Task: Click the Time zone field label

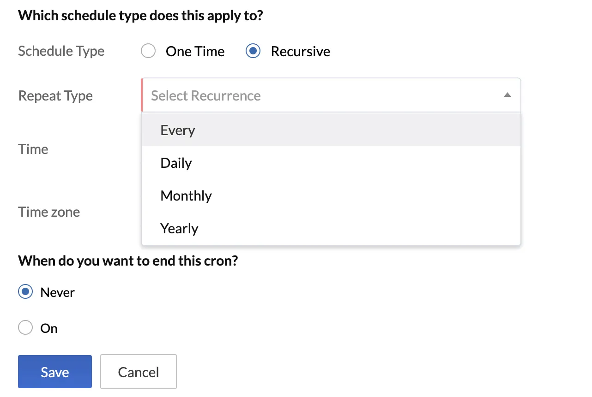Action: (x=49, y=212)
